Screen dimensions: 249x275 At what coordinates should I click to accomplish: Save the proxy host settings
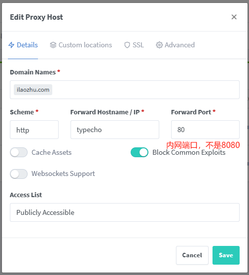click(226, 255)
